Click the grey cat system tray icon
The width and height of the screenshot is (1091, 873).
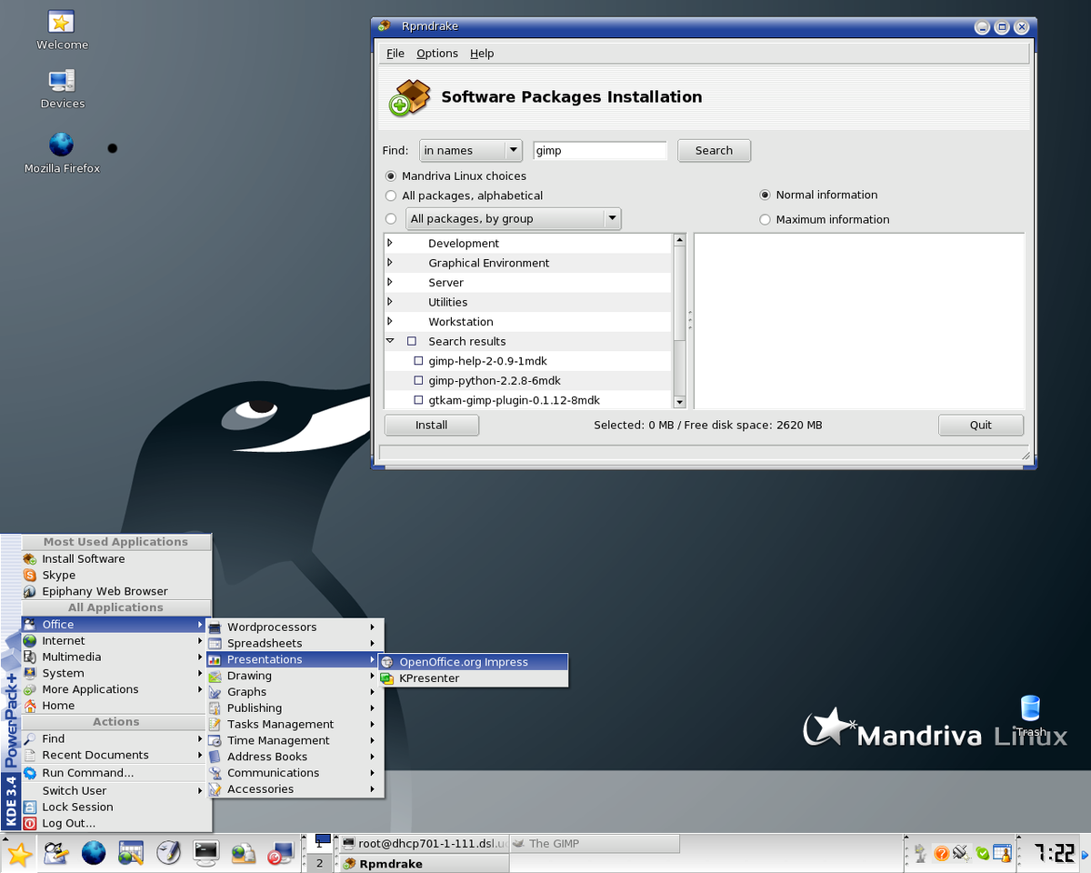(921, 853)
